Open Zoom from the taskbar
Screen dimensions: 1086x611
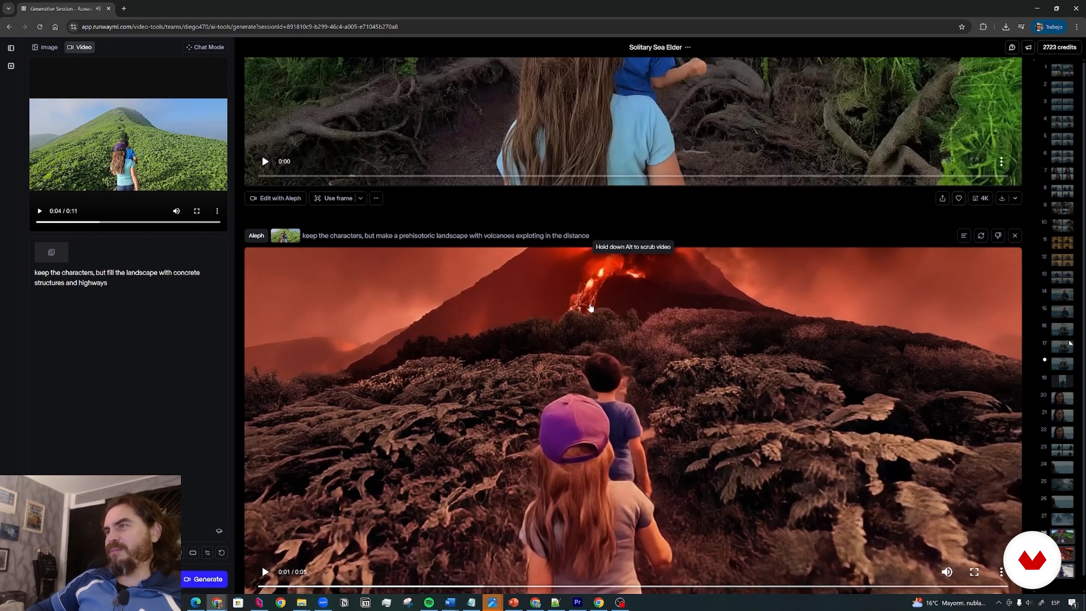tap(323, 603)
